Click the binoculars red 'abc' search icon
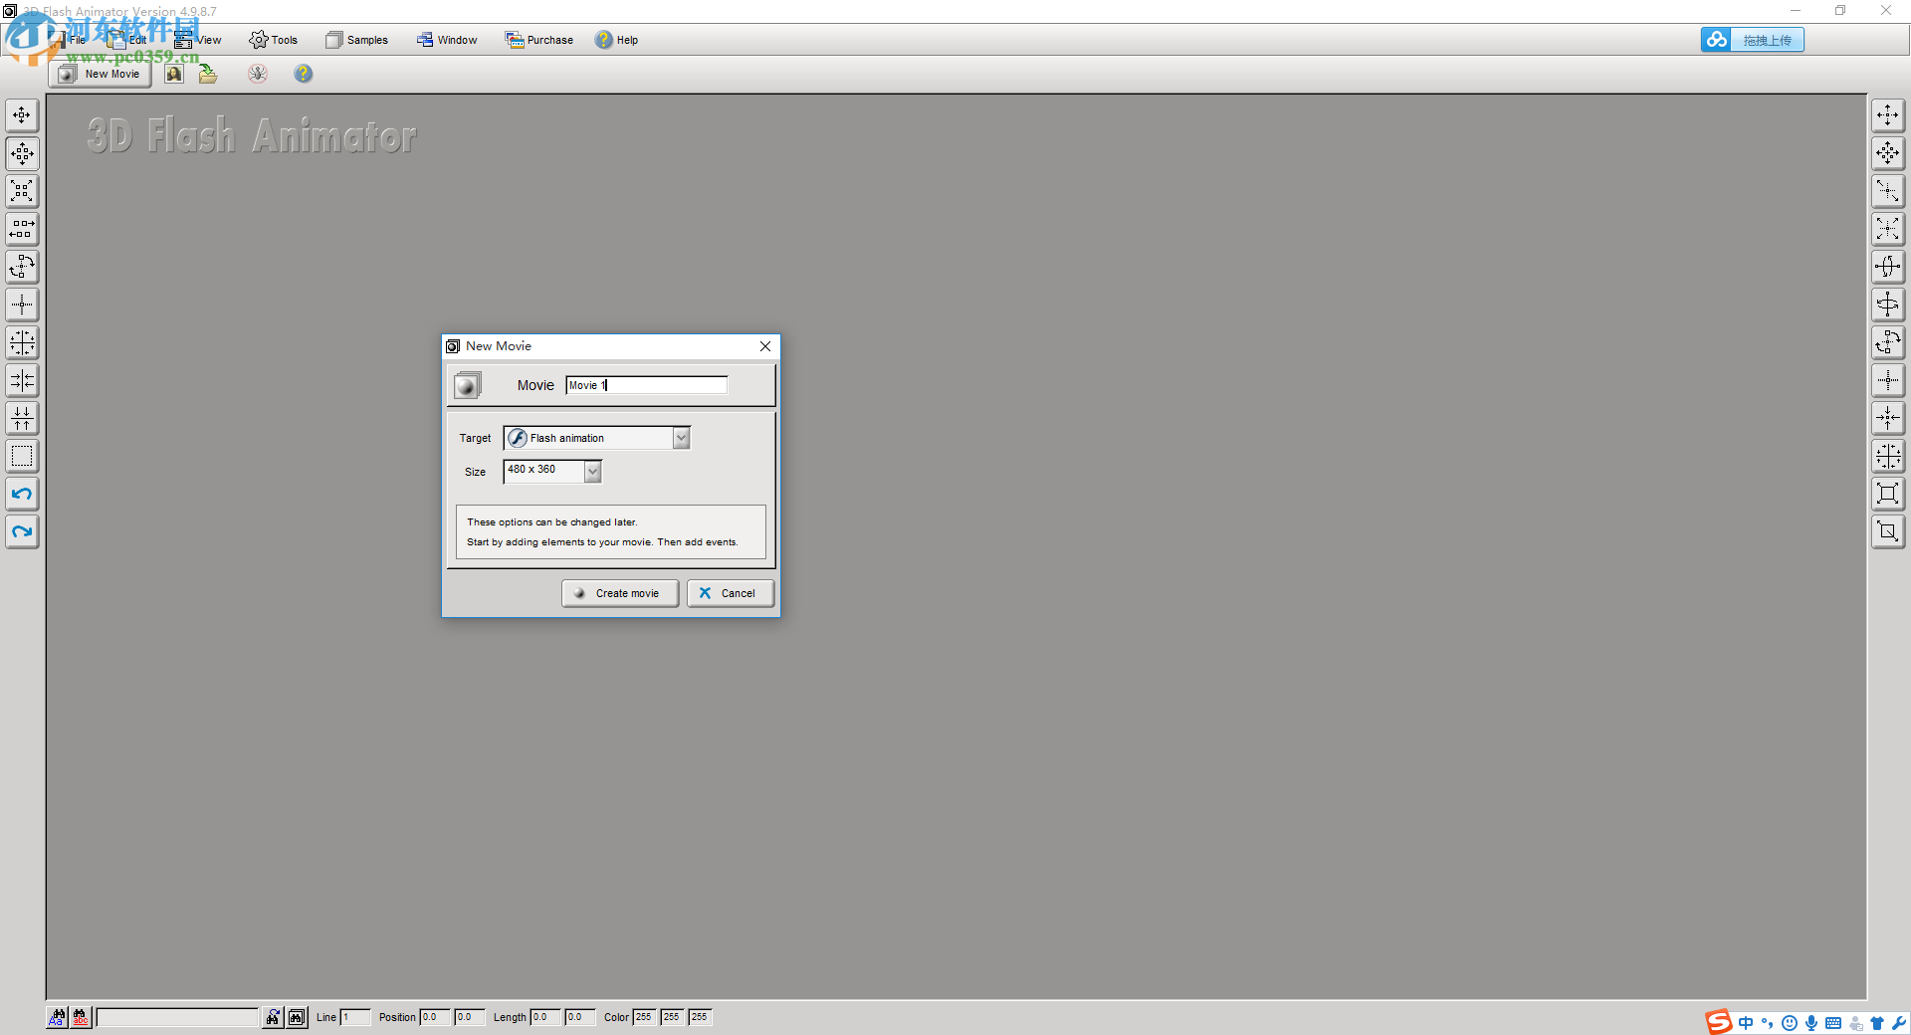Screen dimensions: 1911x1035 click(x=81, y=1017)
